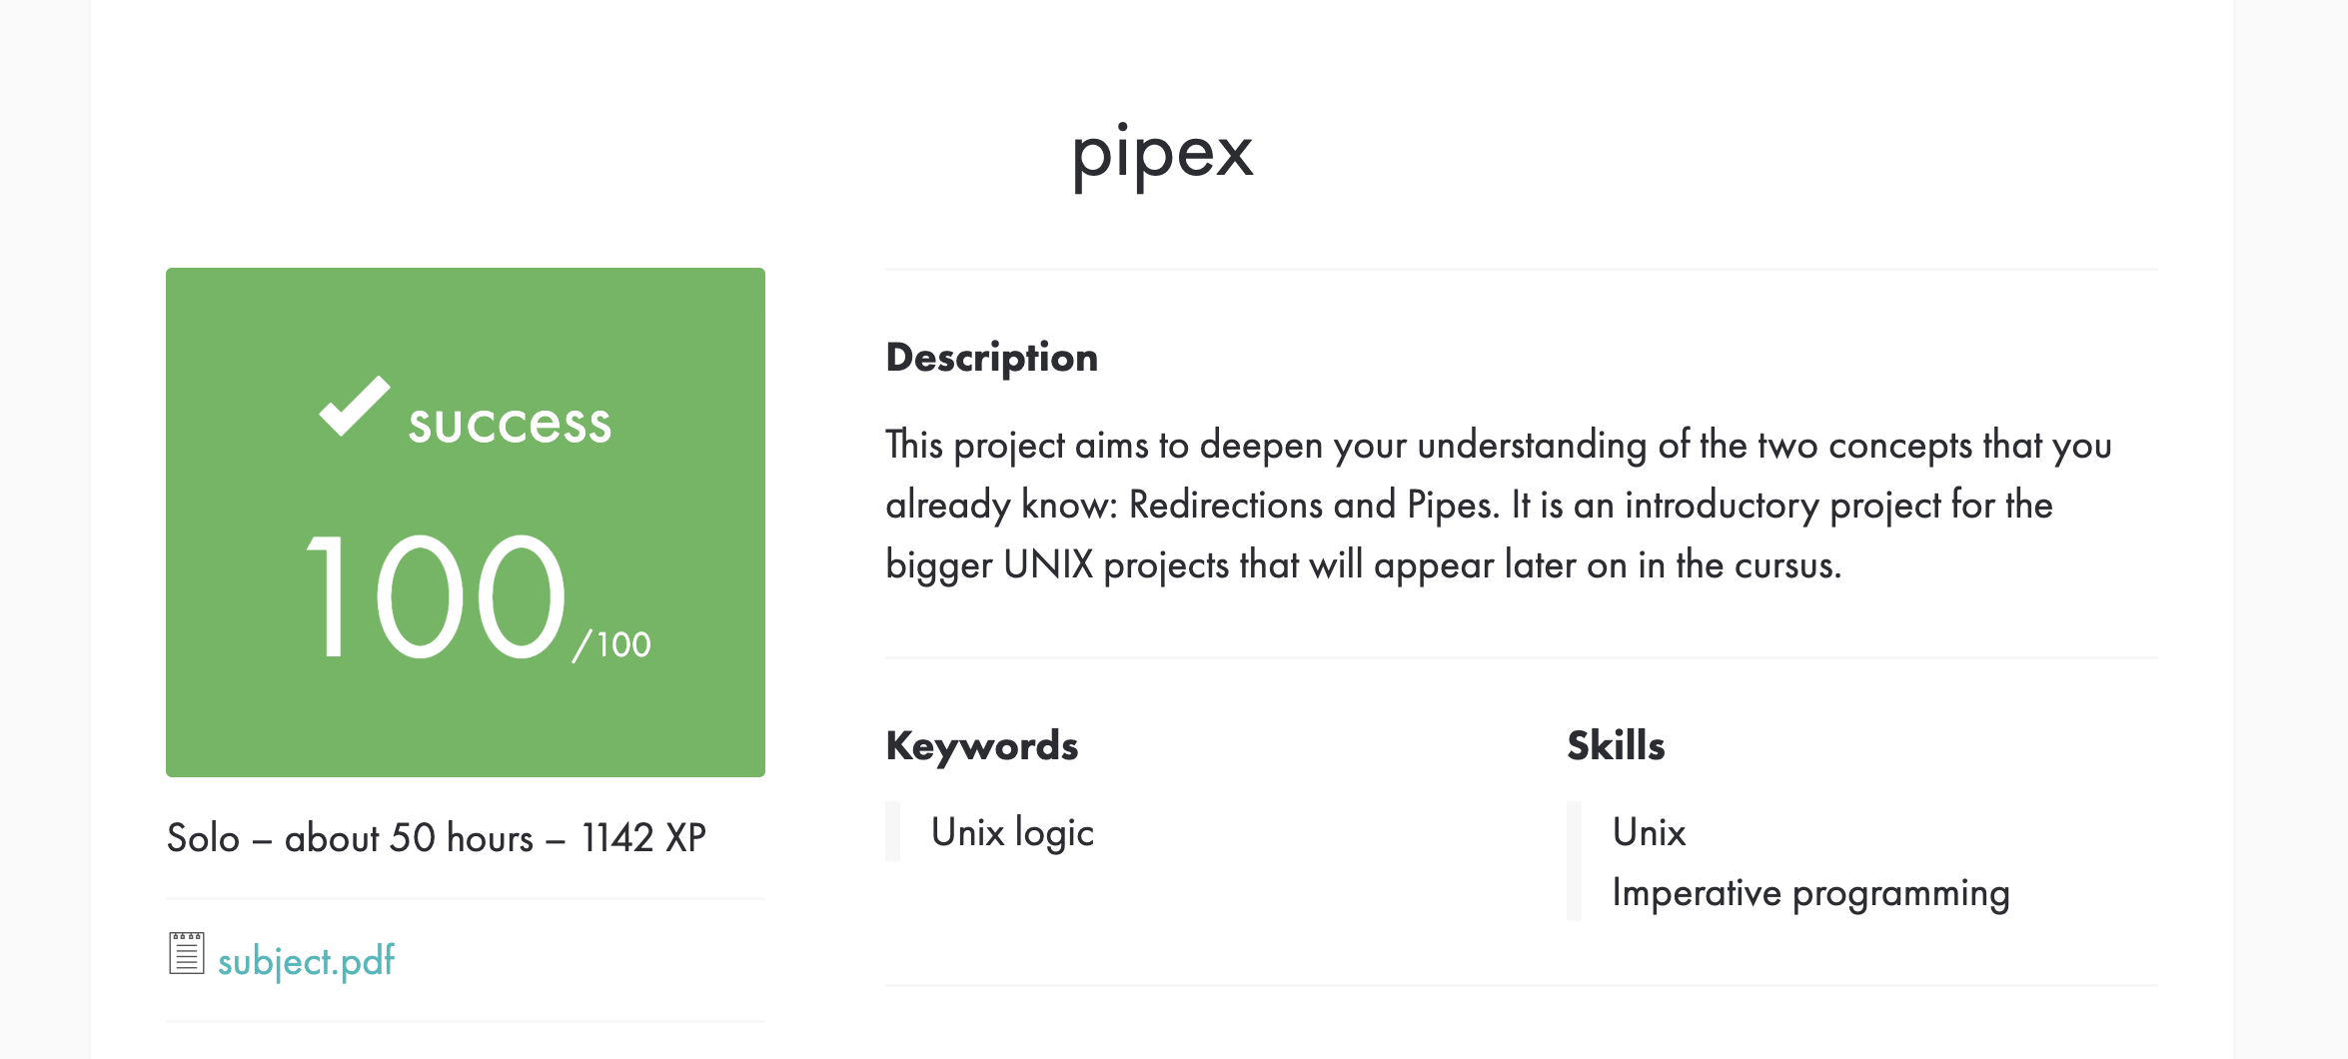Click the Keywords section heading

tap(981, 744)
